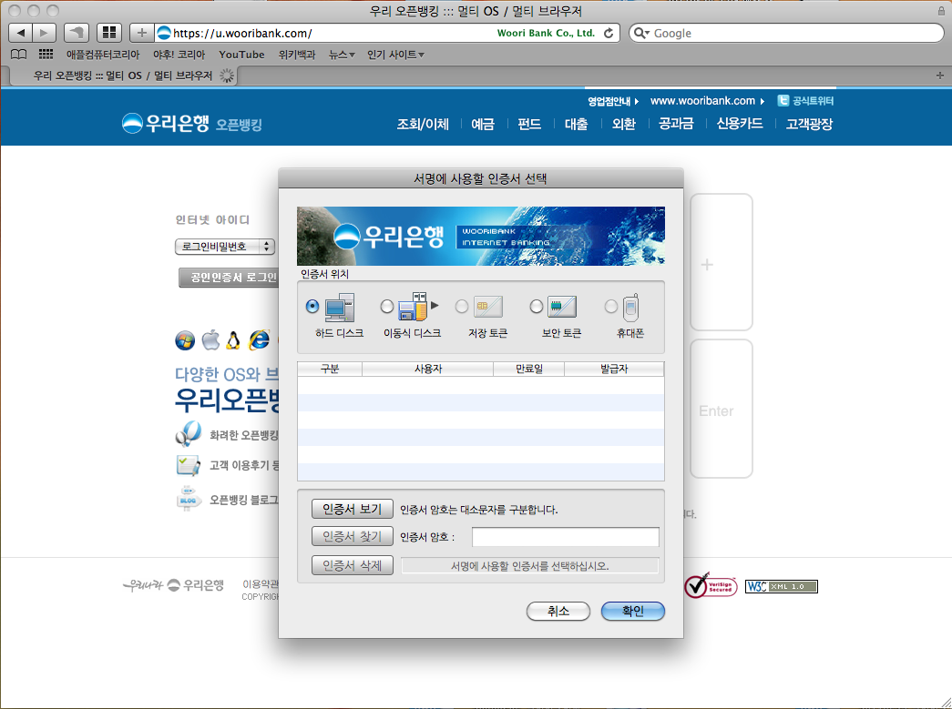Open the 공과금 menu
Screen dimensions: 952x709
tap(676, 124)
